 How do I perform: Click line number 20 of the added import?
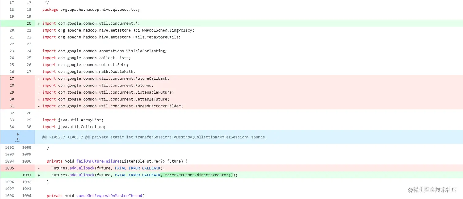[x=29, y=23]
